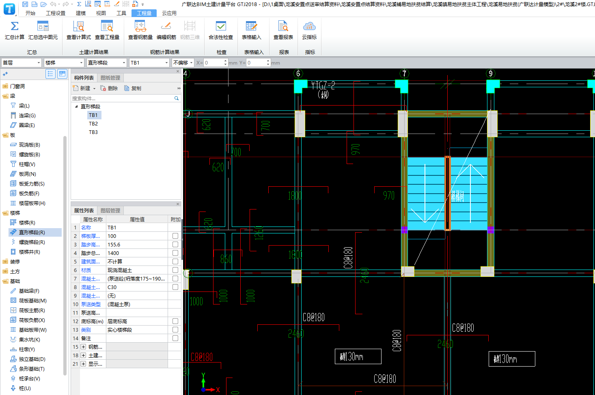This screenshot has width=595, height=395.
Task: Tick the 备注 attach checkbox in row 14
Action: [x=175, y=338]
